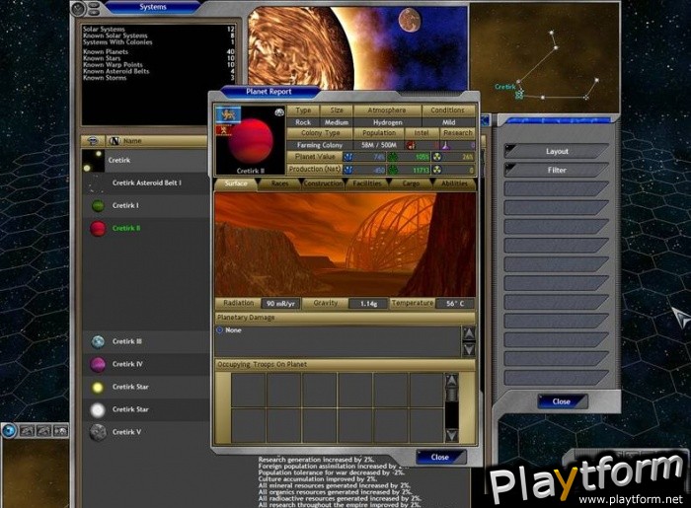Click the second ship icon above bottom-left minimap
The width and height of the screenshot is (691, 508).
click(43, 430)
